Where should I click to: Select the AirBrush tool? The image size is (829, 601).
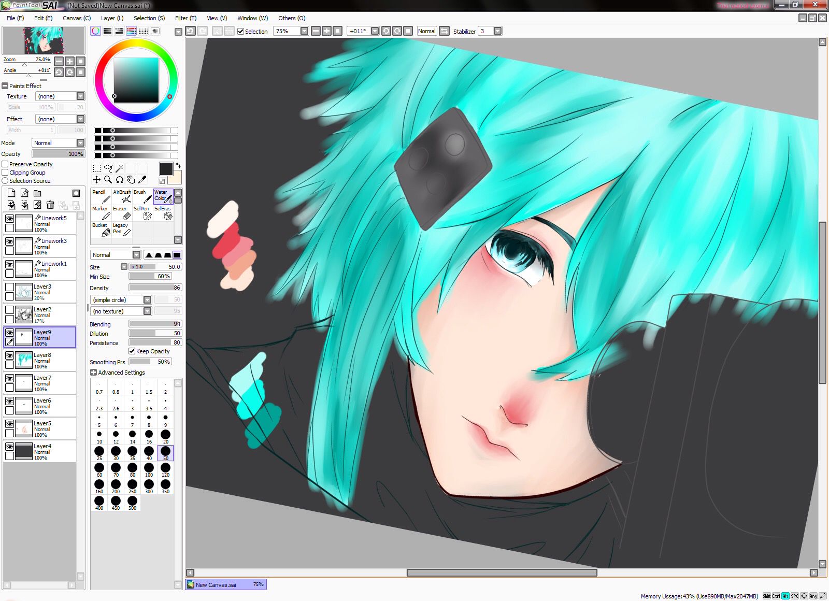tap(122, 196)
